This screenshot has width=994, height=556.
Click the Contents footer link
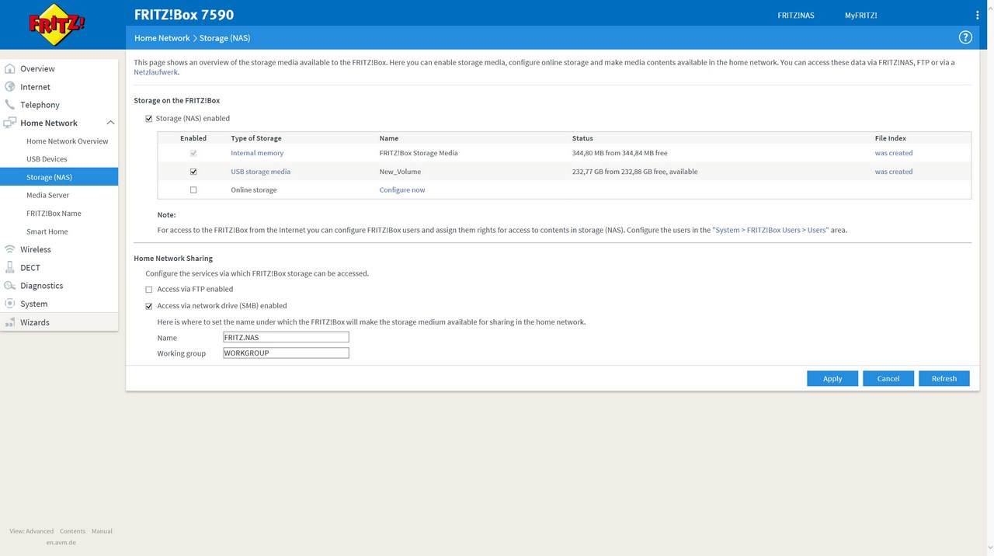point(73,531)
